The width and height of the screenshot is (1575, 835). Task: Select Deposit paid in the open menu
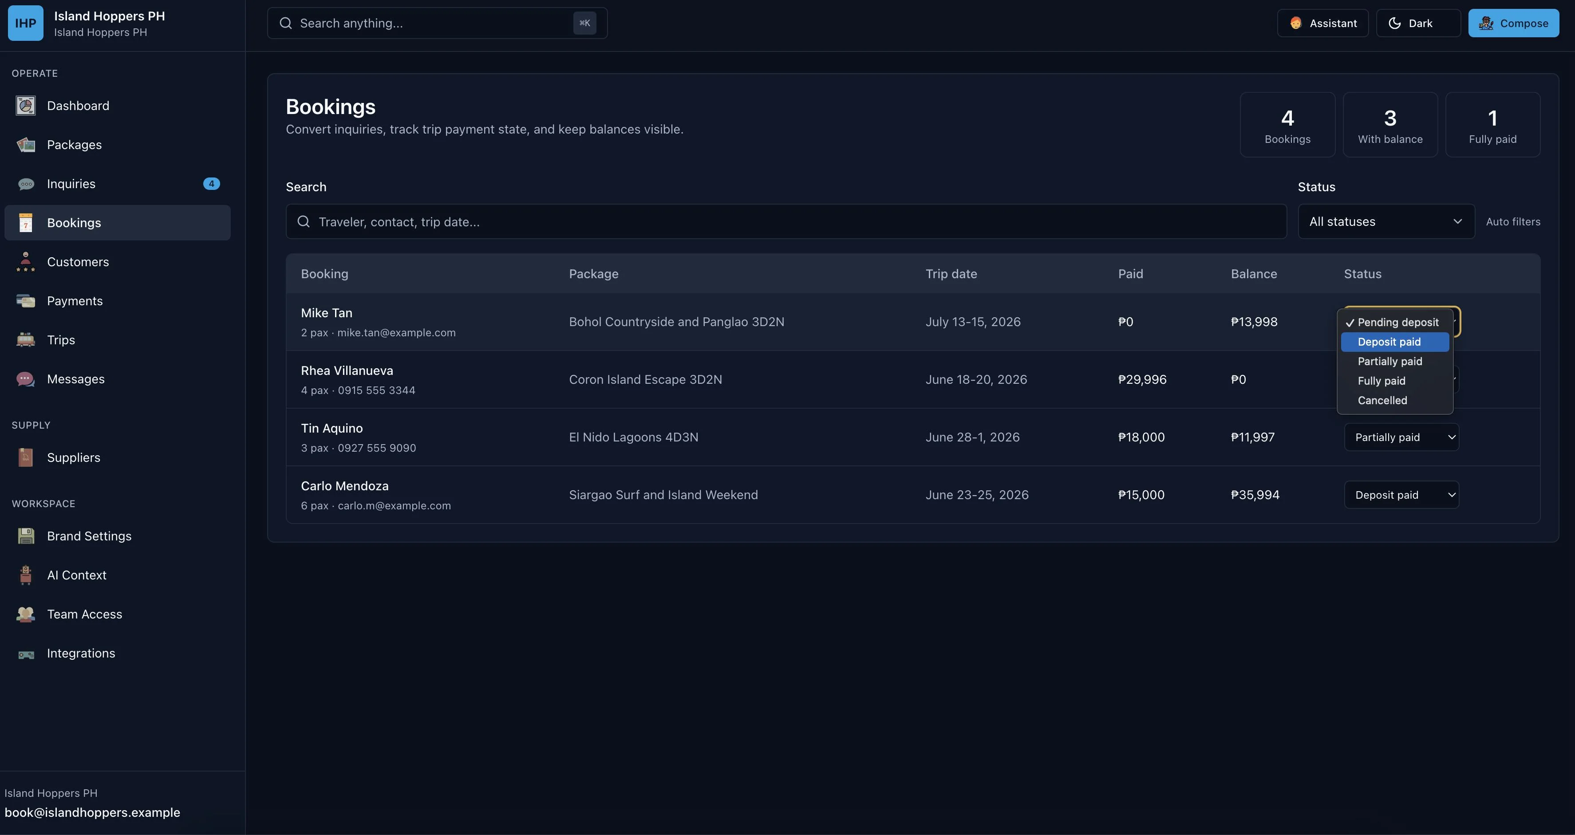point(1395,342)
